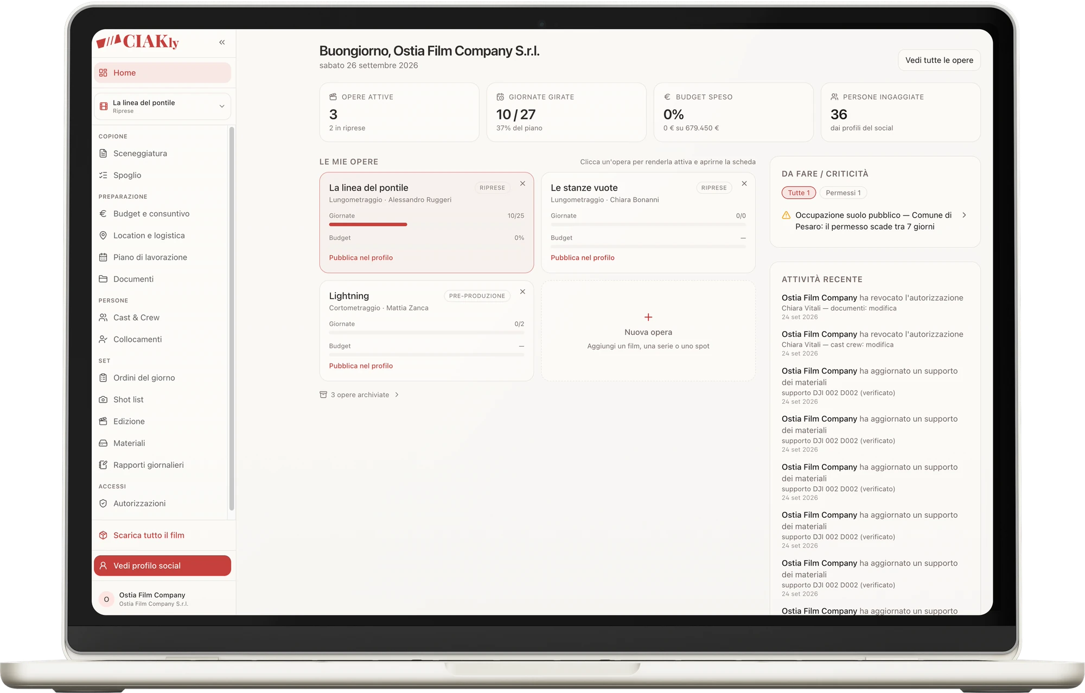Click the clapperboard icon beside Edizione

tap(103, 421)
